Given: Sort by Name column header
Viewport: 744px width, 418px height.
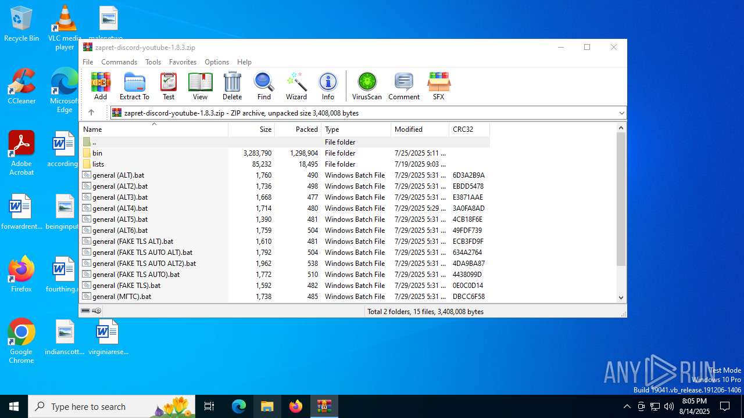Looking at the screenshot, I should tap(153, 129).
